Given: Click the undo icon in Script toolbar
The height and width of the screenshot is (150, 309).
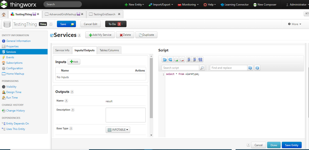Looking at the screenshot, I should pyautogui.click(x=165, y=60).
